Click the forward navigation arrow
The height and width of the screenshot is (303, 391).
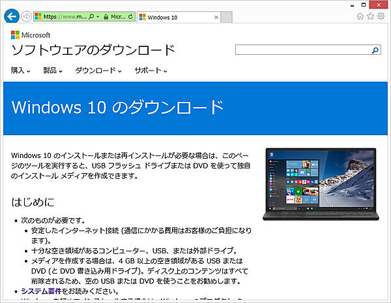26,16
